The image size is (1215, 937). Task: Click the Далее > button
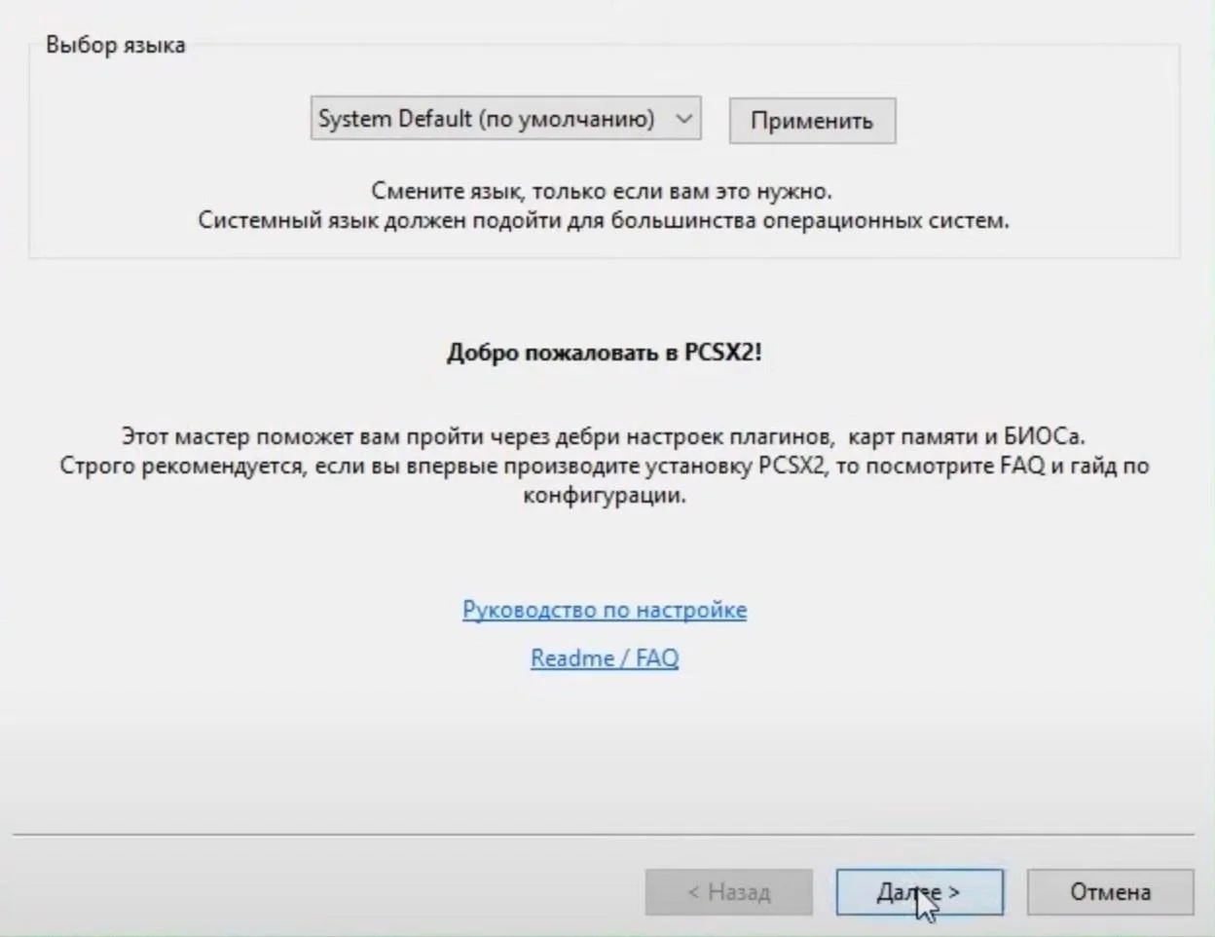[x=919, y=892]
